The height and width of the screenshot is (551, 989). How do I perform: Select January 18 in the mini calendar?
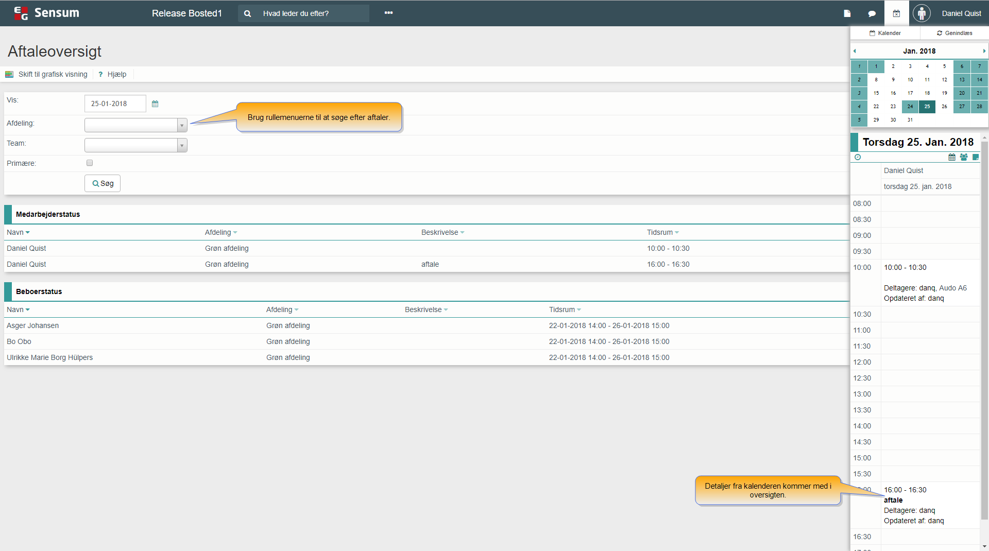927,93
